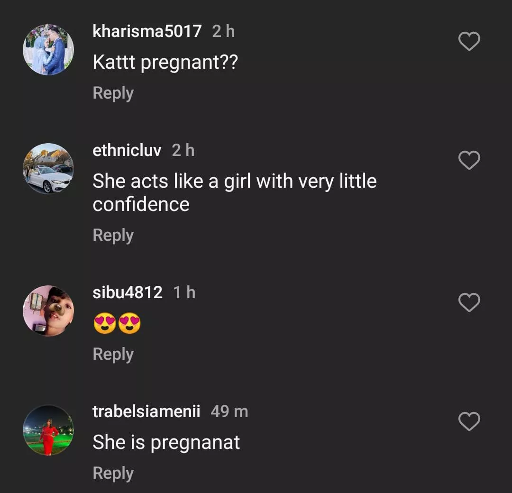This screenshot has height=493, width=512.
Task: Click Reply under sibu4812's heart-eyes emojis
Action: pos(113,354)
